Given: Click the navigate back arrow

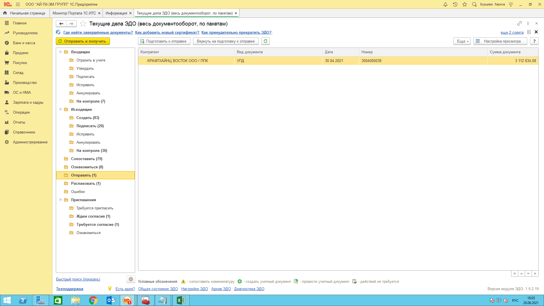Looking at the screenshot, I should [61, 24].
